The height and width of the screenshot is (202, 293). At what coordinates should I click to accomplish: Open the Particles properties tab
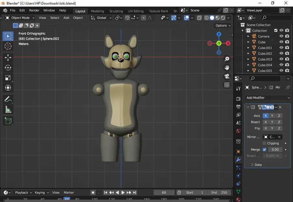(238, 167)
